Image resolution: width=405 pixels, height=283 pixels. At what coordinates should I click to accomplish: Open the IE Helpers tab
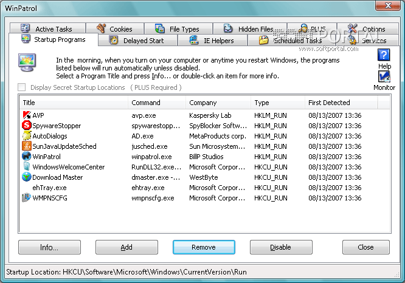(x=213, y=41)
